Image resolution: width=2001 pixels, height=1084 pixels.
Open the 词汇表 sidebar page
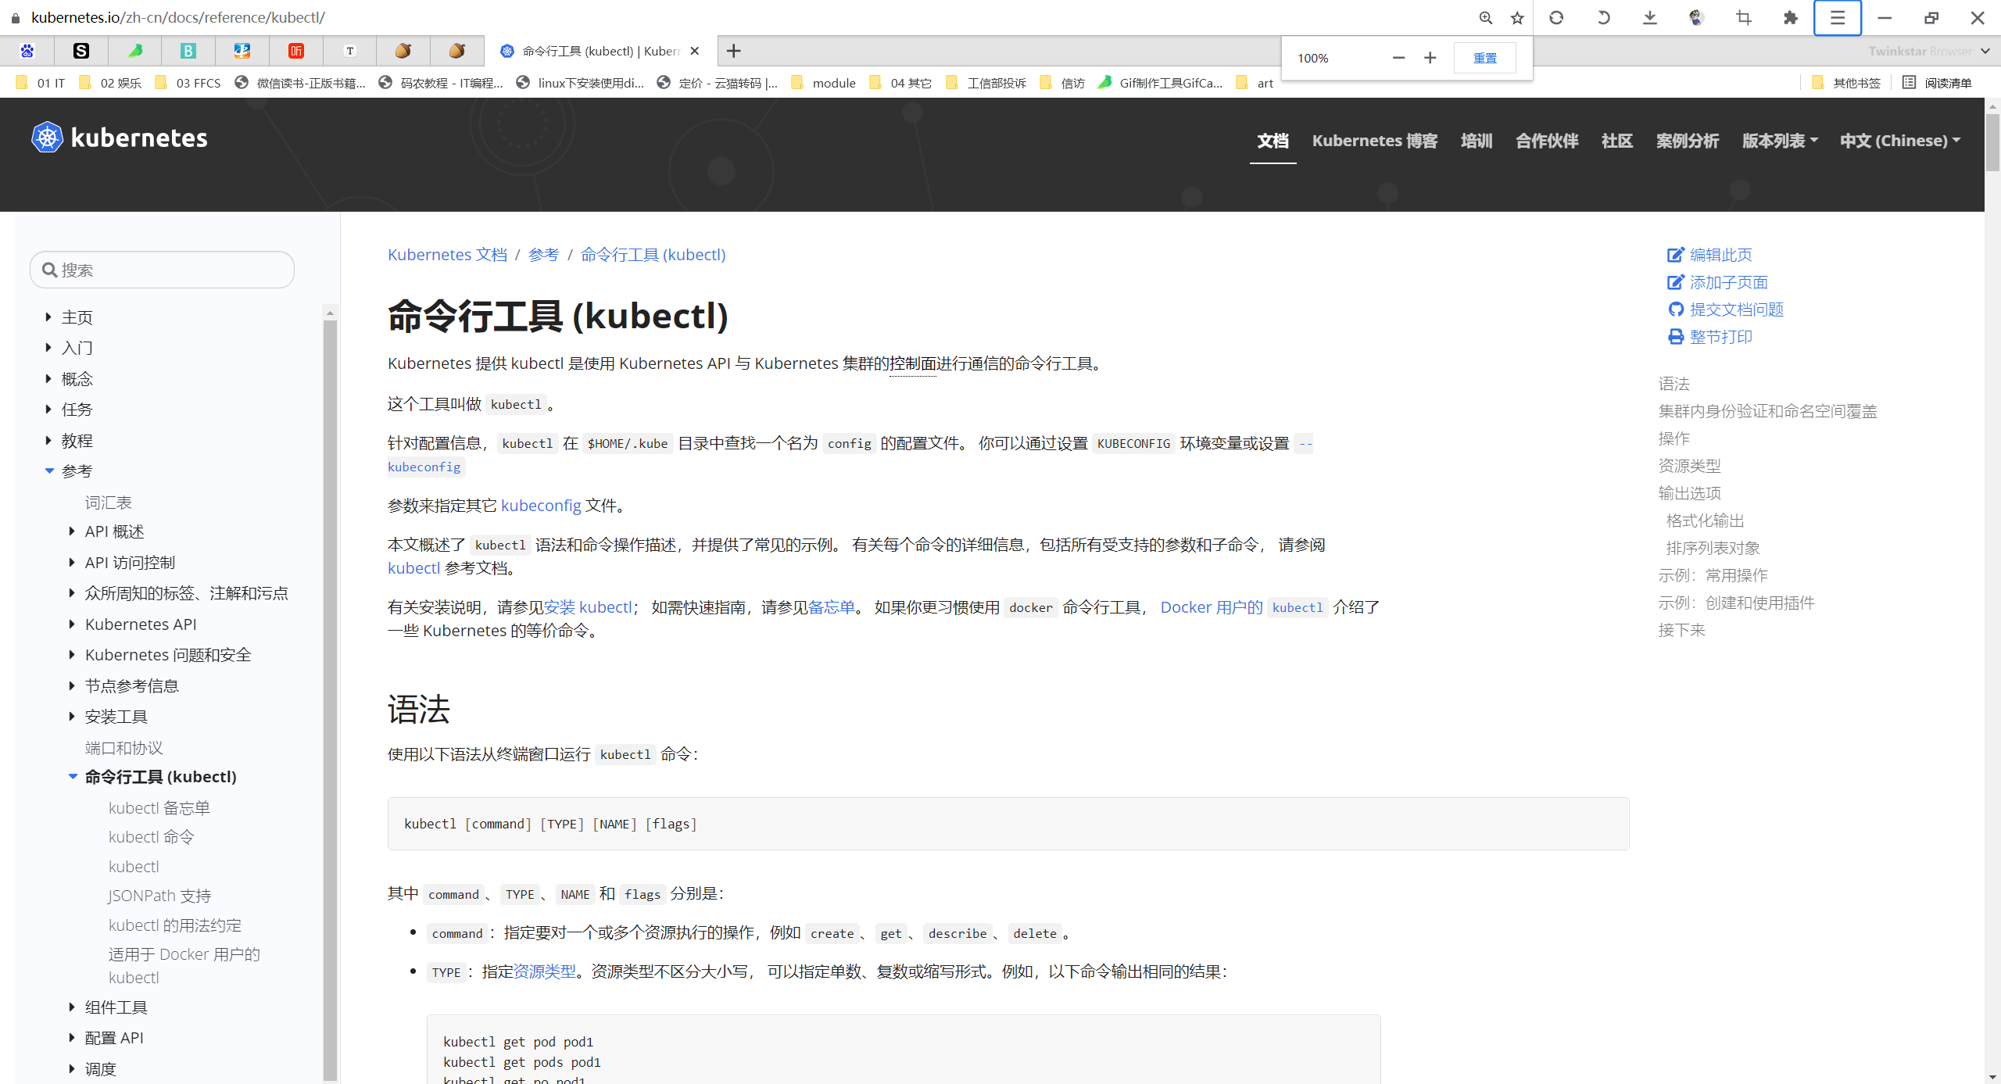108,503
